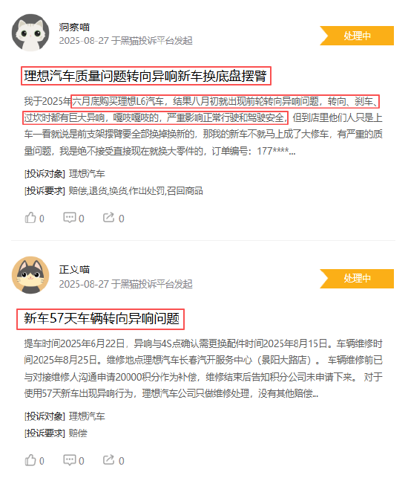Like the first complaint by 洞察喵
This screenshot has height=478, width=408.
pos(34,218)
